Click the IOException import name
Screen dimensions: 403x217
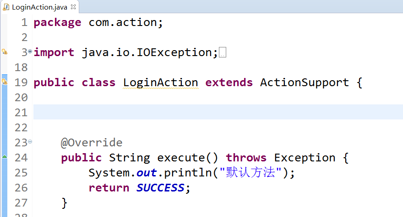[174, 53]
